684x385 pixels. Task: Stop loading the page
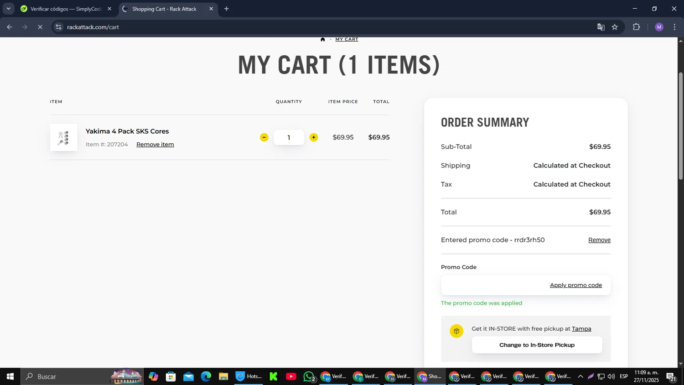[x=40, y=27]
